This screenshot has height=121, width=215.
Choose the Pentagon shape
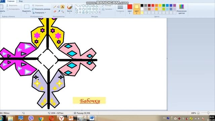84,9
